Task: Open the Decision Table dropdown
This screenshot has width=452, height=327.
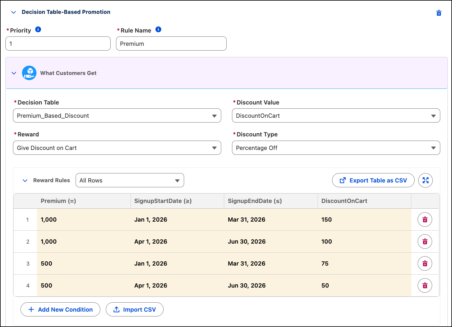Action: (117, 116)
